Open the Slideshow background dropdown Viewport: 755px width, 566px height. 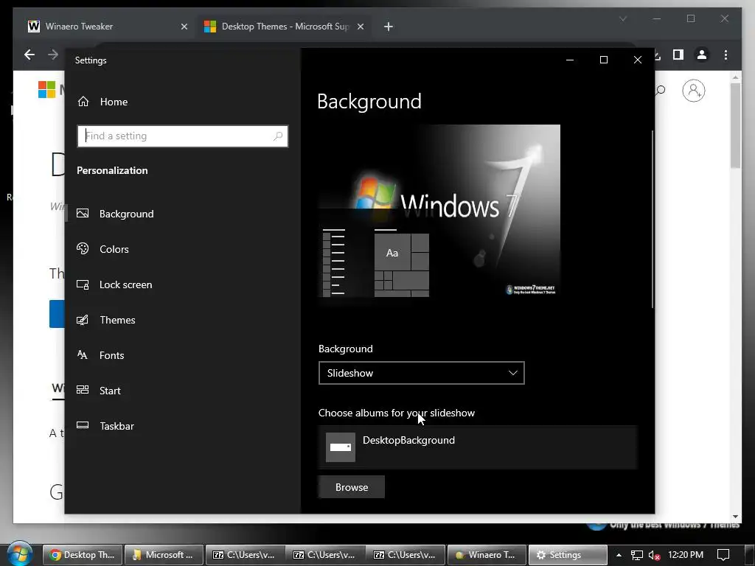[x=421, y=373]
